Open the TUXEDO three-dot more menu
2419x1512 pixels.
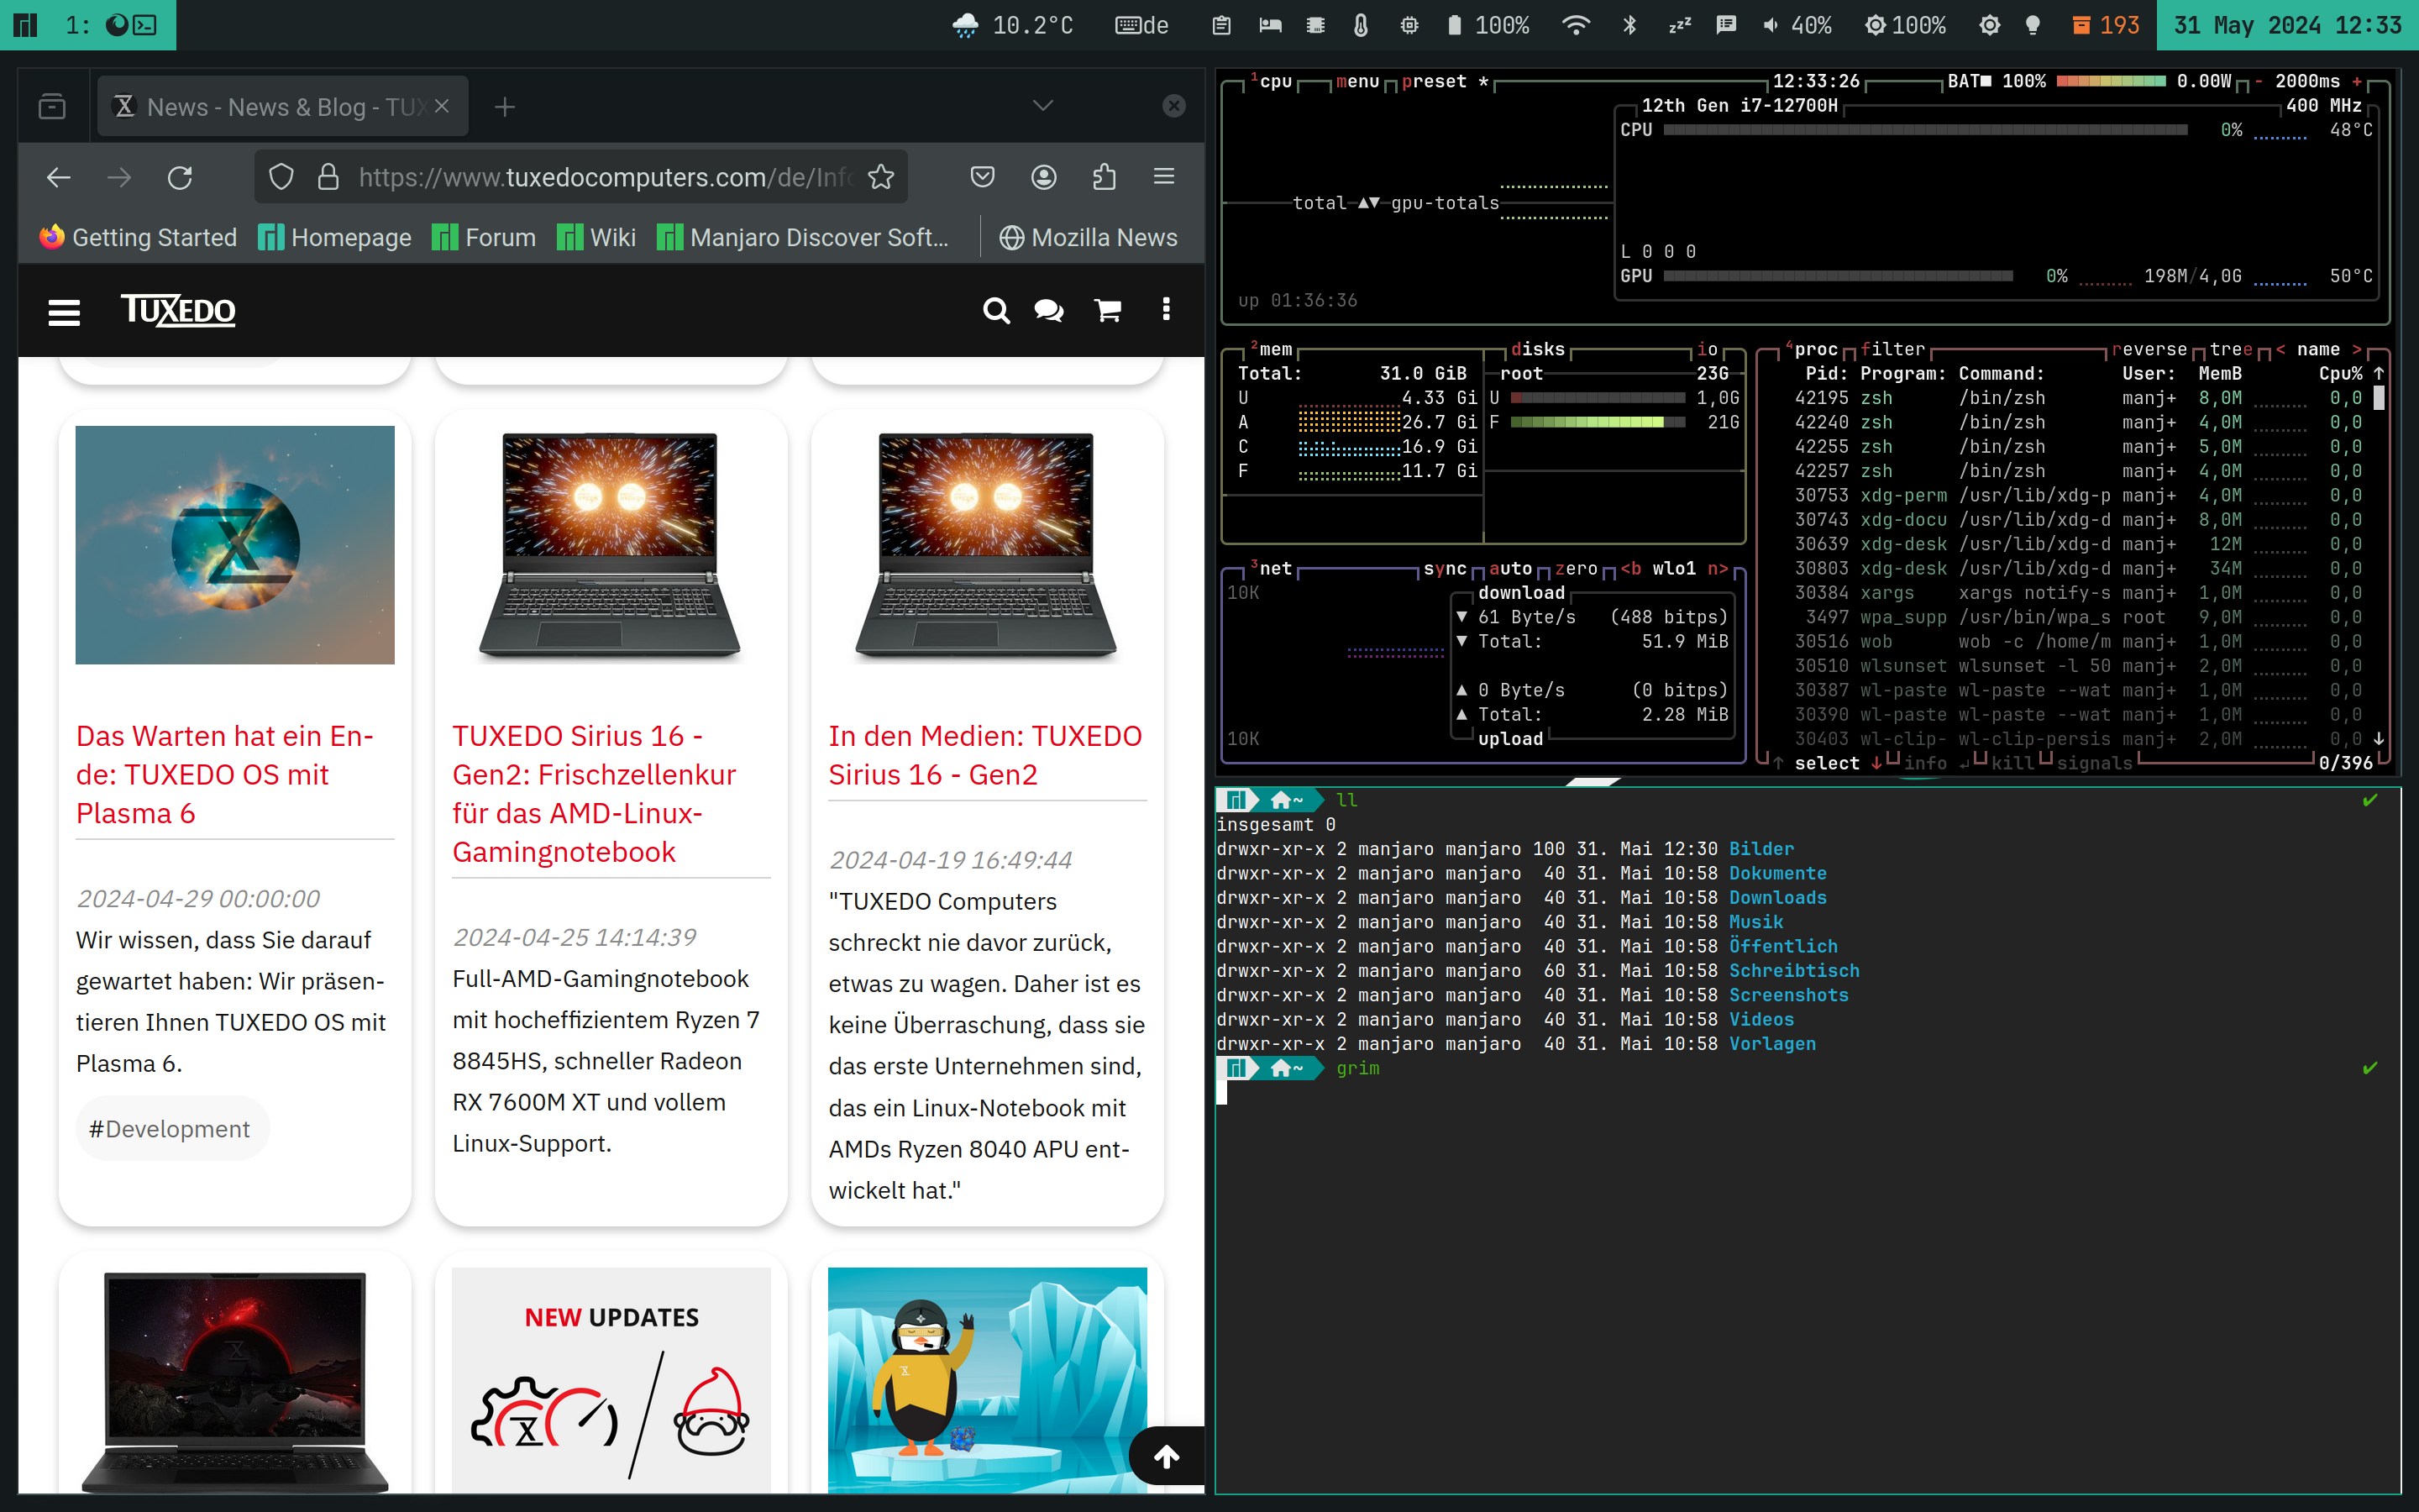click(x=1166, y=310)
